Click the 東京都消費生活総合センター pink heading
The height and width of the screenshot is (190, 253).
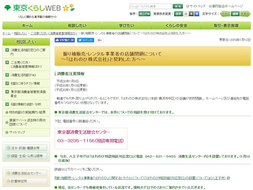(84, 132)
